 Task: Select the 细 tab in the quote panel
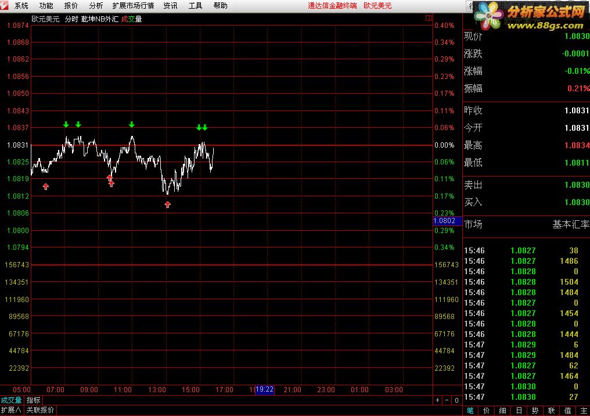[x=502, y=411]
